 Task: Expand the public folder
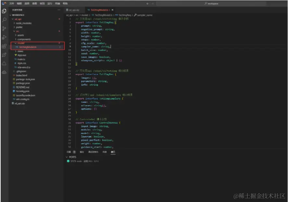(x=14, y=27)
